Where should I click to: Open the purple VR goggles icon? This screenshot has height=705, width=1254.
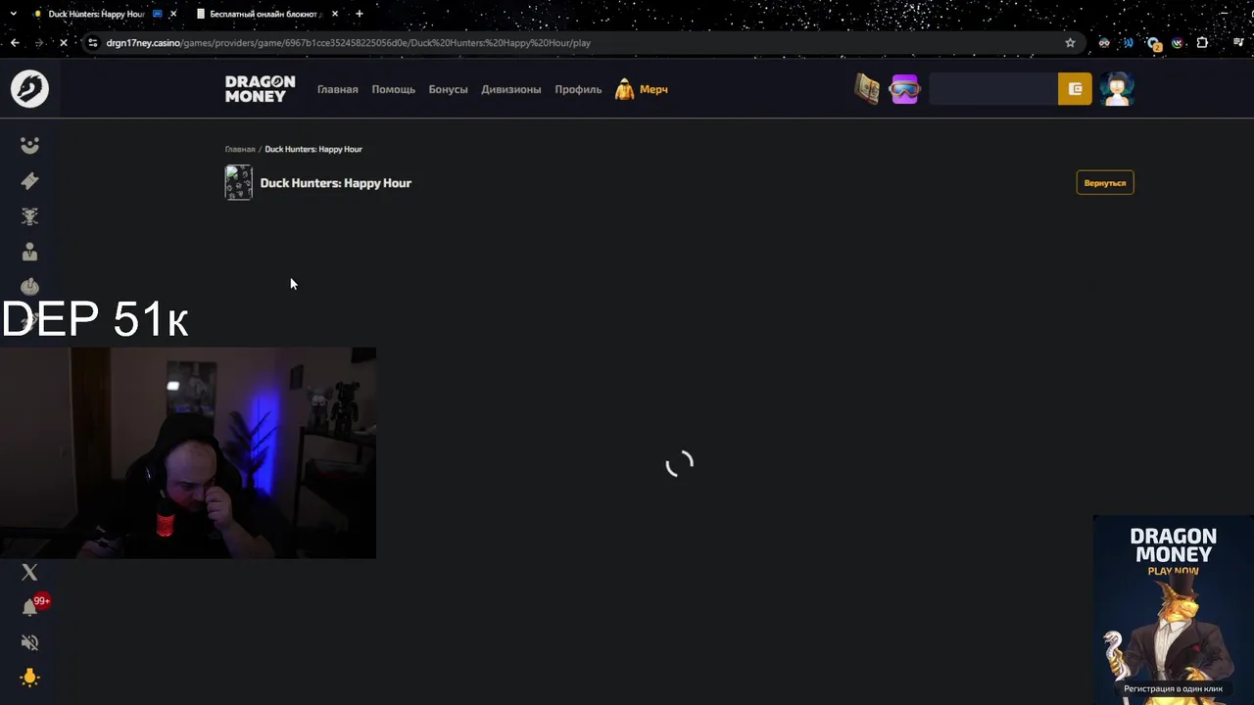coord(904,89)
